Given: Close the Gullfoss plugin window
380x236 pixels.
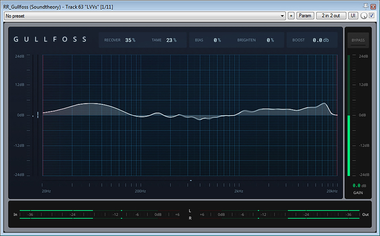Looking at the screenshot, I should click(374, 6).
